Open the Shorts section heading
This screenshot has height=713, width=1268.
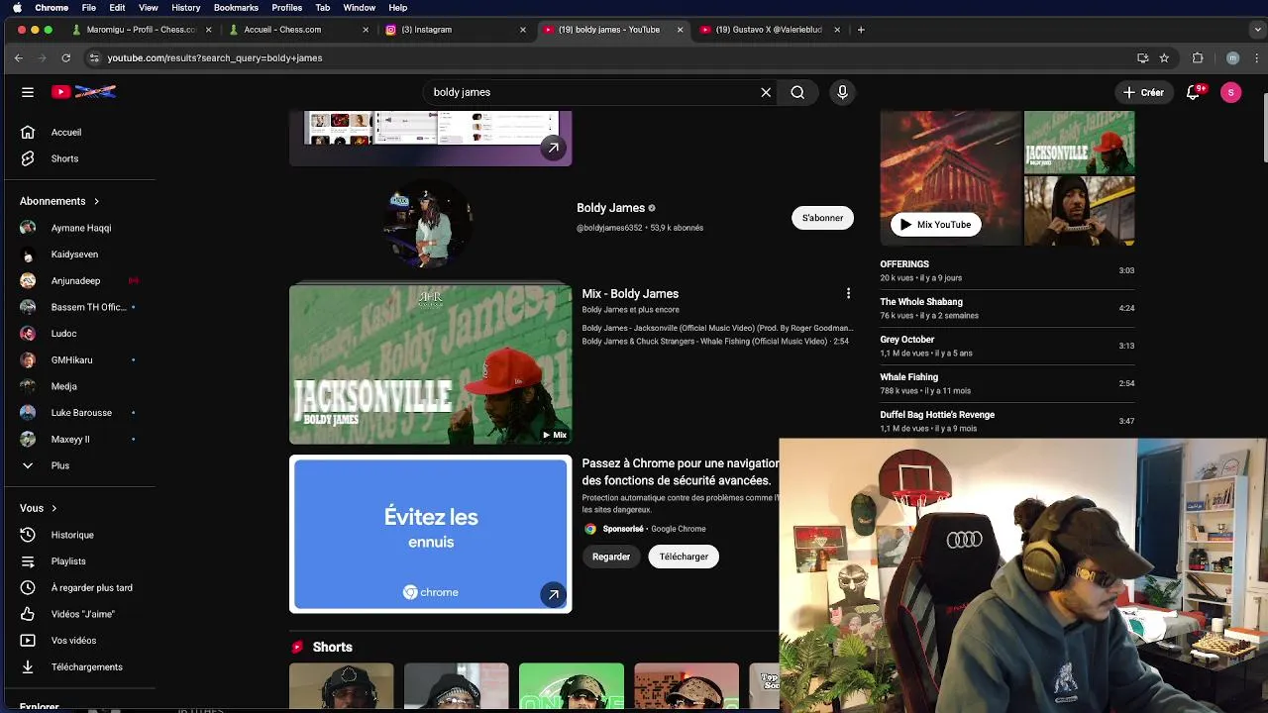click(333, 647)
